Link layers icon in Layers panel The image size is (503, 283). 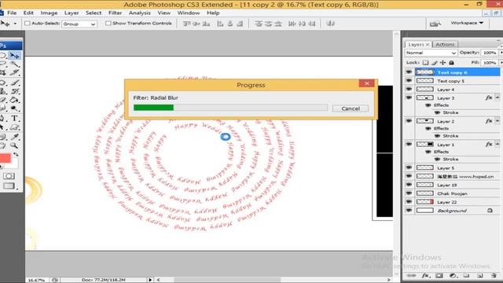coord(412,276)
